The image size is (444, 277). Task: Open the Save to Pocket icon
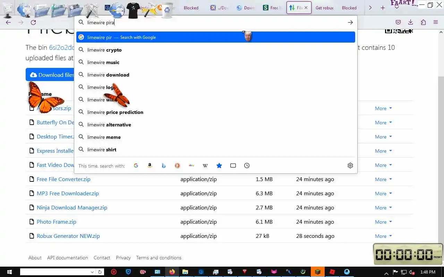click(x=398, y=22)
